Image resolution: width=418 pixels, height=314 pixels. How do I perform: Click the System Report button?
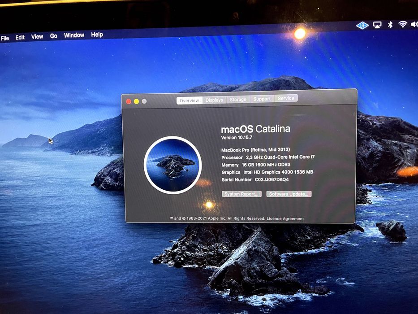tap(241, 194)
